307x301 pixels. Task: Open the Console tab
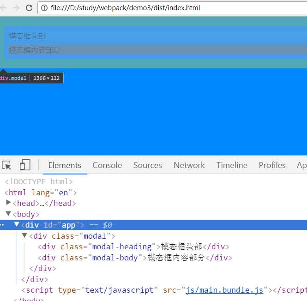click(107, 165)
